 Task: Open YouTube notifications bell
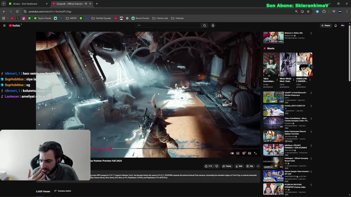coord(335,25)
